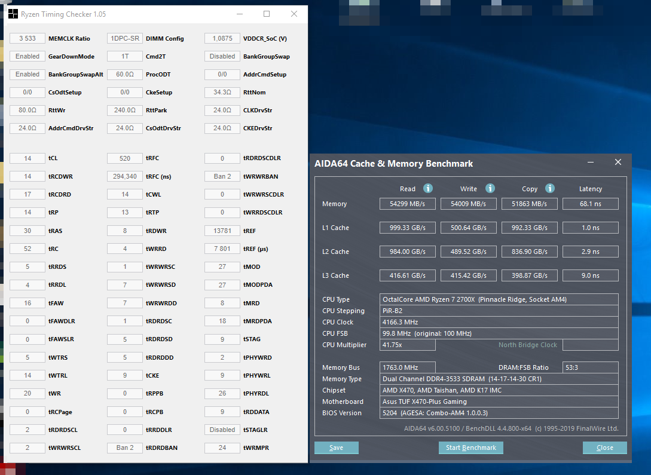Viewport: 651px width, 475px height.
Task: Click the MEMCLK Ratio value 3 533
Action: coord(27,39)
